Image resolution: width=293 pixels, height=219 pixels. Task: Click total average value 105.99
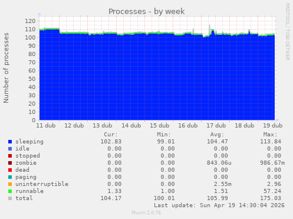(x=218, y=198)
